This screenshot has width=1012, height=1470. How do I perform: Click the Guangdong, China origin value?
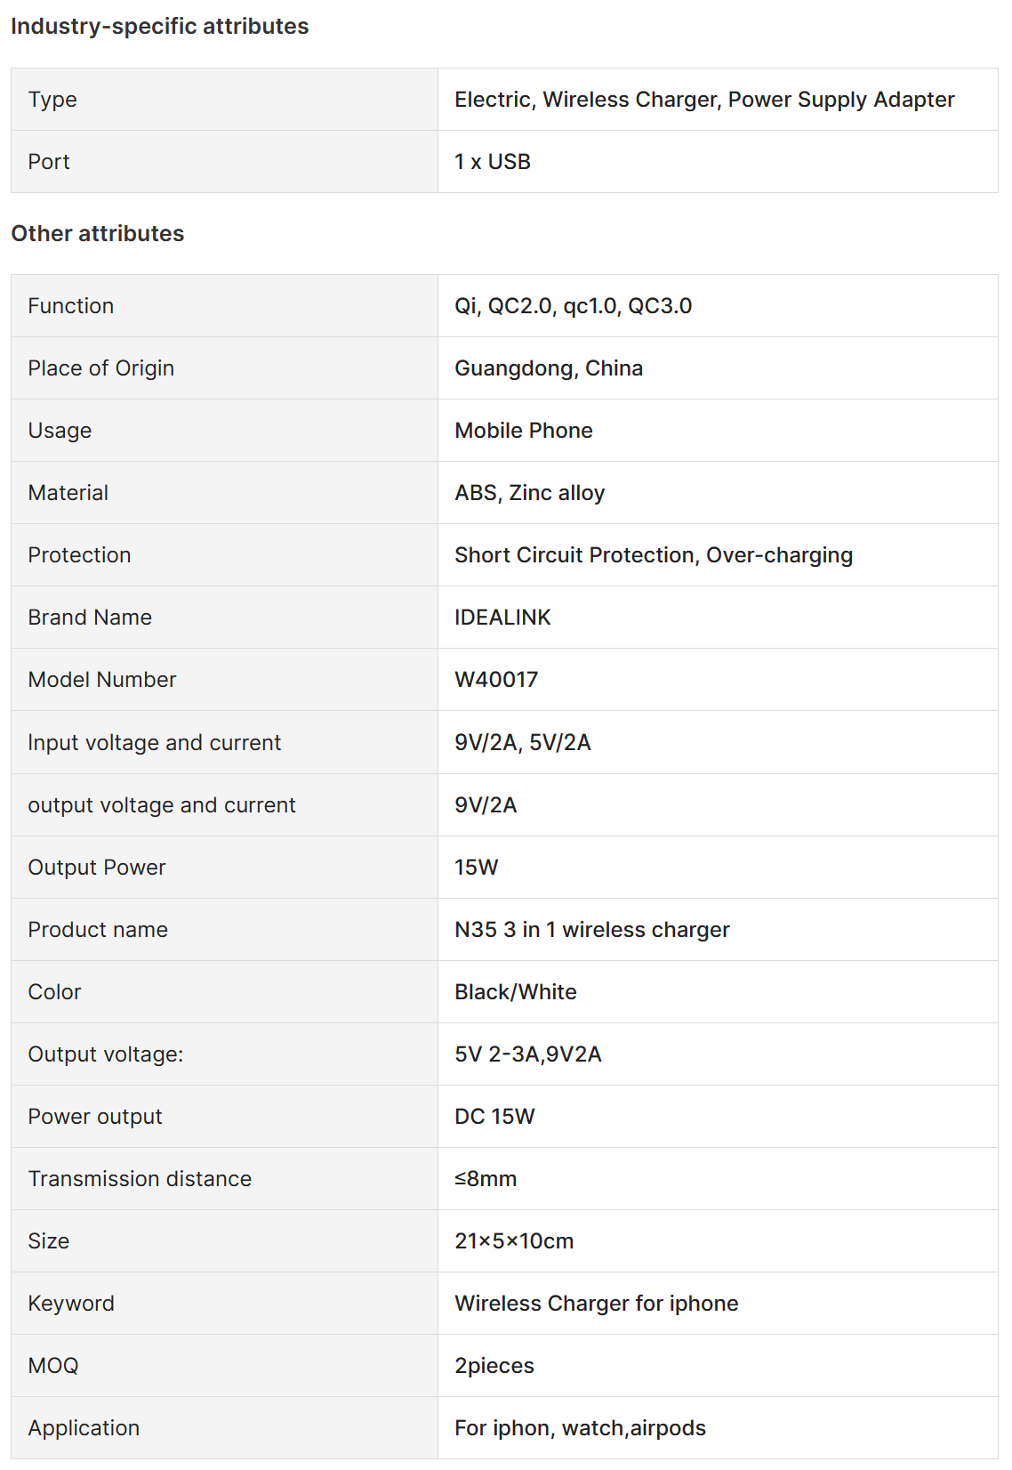tap(549, 368)
